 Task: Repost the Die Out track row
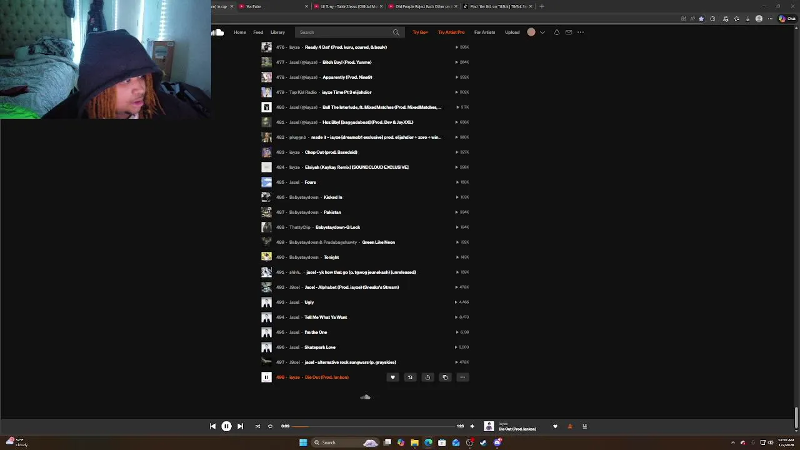click(410, 377)
